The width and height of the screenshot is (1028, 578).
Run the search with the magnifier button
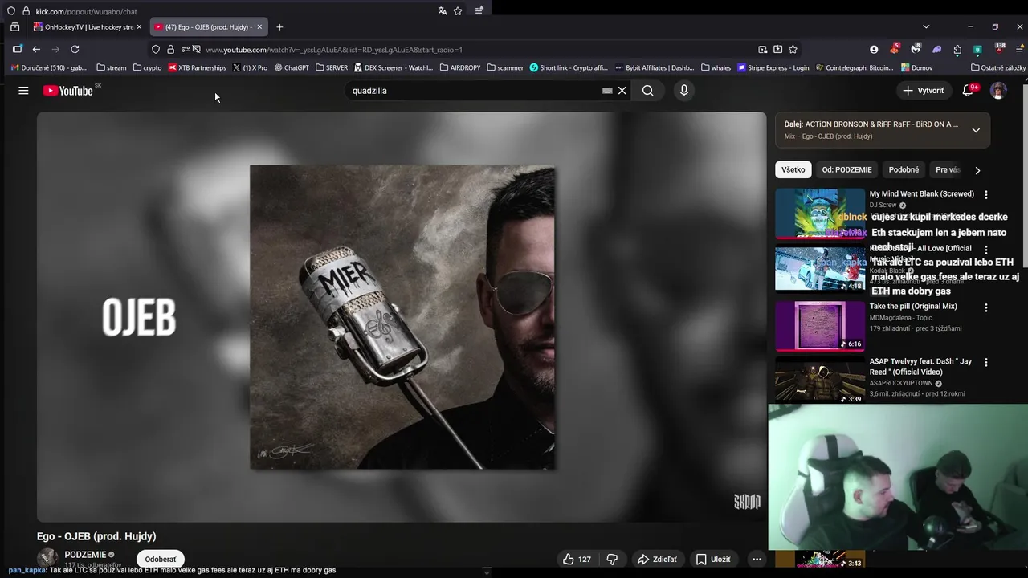pos(648,91)
